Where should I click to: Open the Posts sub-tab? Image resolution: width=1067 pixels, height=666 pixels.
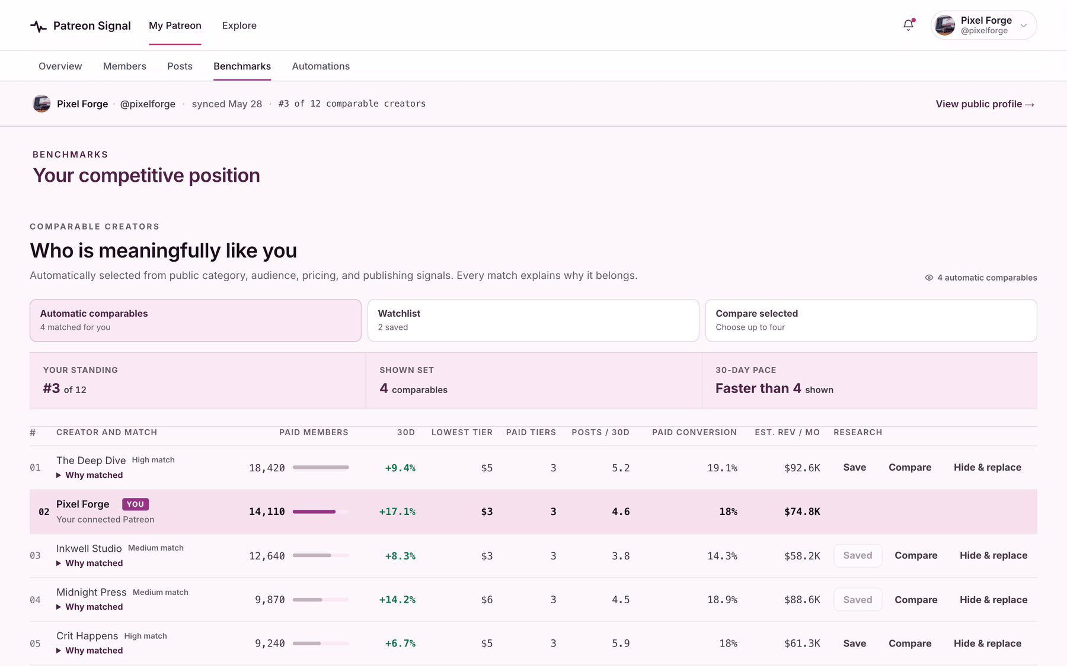click(180, 66)
